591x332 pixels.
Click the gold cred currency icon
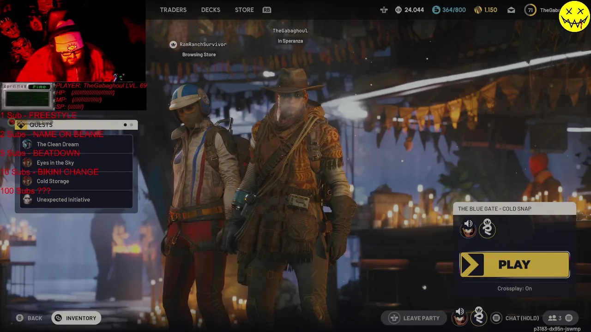(x=478, y=10)
